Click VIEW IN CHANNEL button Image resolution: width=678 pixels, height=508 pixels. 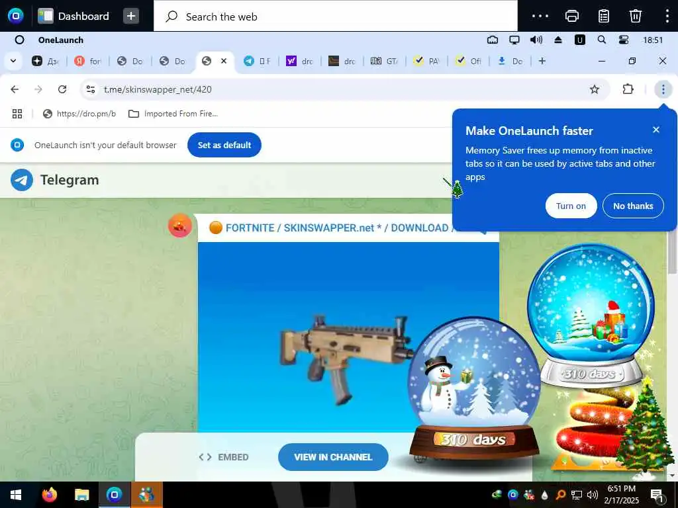(333, 457)
